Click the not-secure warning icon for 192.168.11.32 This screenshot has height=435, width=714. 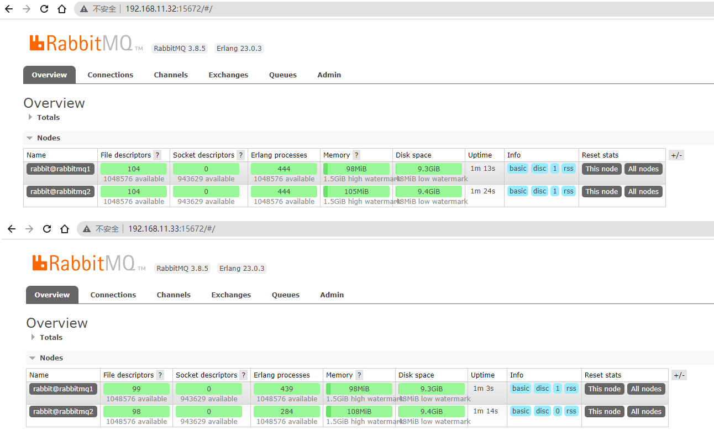pos(84,9)
